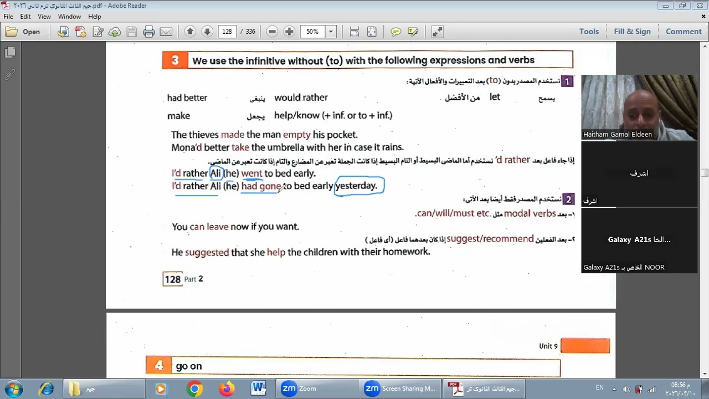The image size is (709, 399).
Task: Click the Open folder button
Action: [23, 32]
